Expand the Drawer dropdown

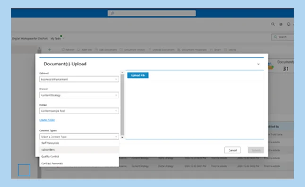point(79,95)
